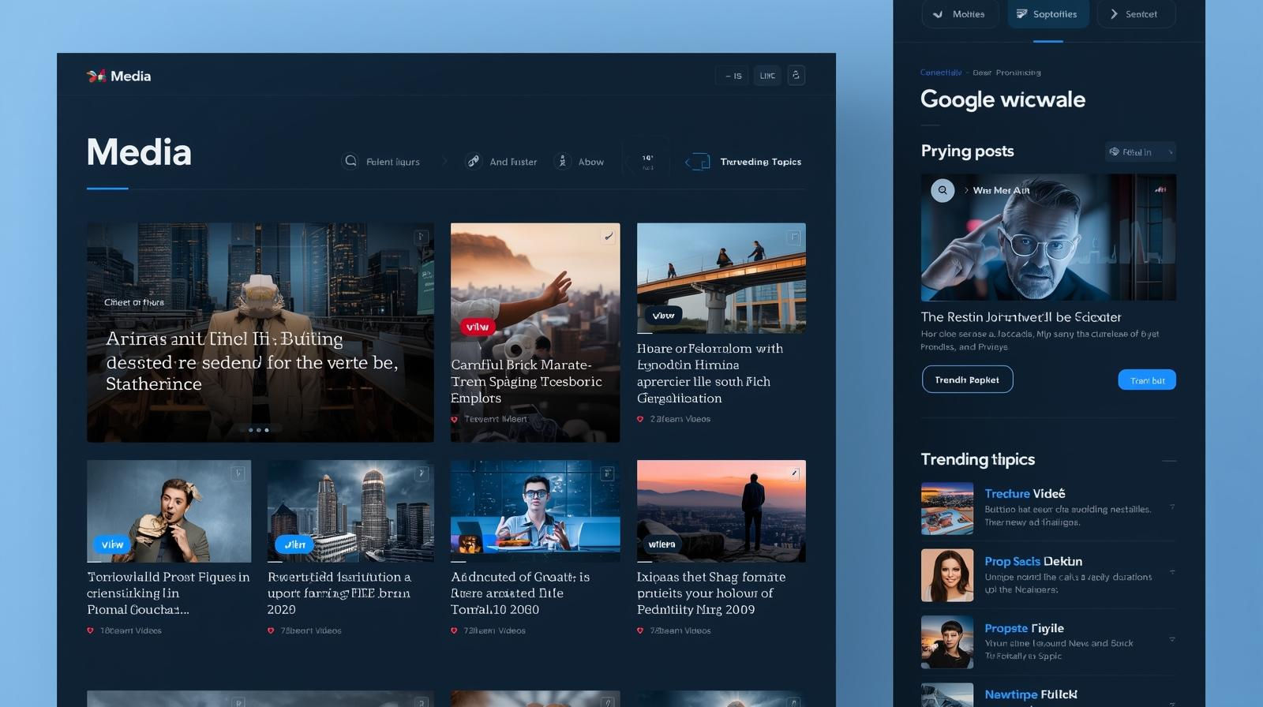Click the heart icon next to 10team Videos
The height and width of the screenshot is (707, 1263).
(x=90, y=630)
